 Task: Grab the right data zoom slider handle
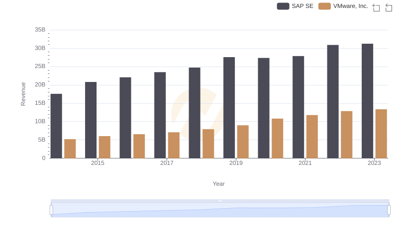(x=389, y=210)
